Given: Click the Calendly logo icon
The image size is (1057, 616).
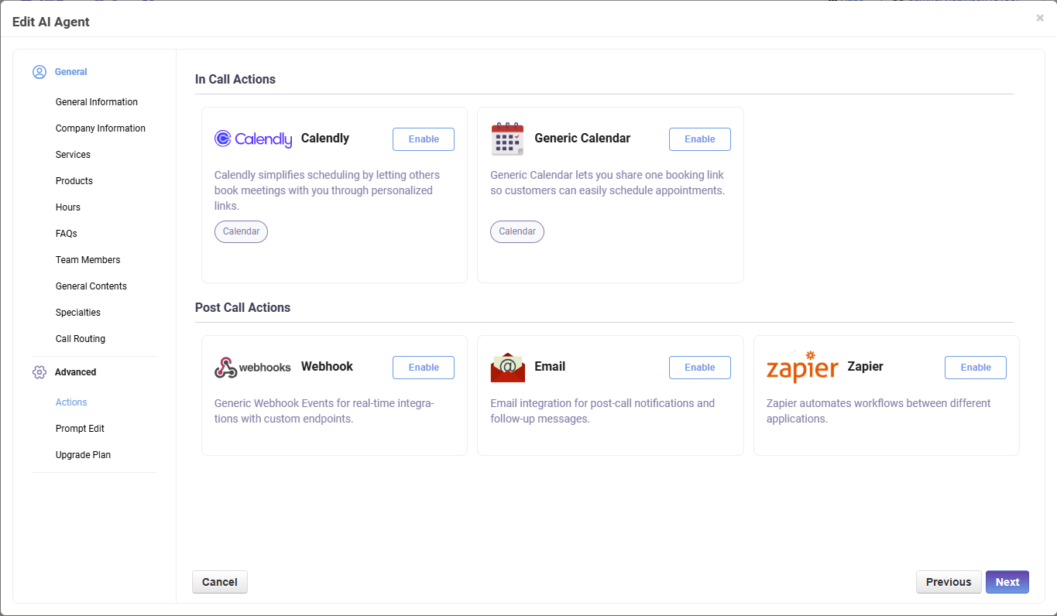Looking at the screenshot, I should [252, 139].
